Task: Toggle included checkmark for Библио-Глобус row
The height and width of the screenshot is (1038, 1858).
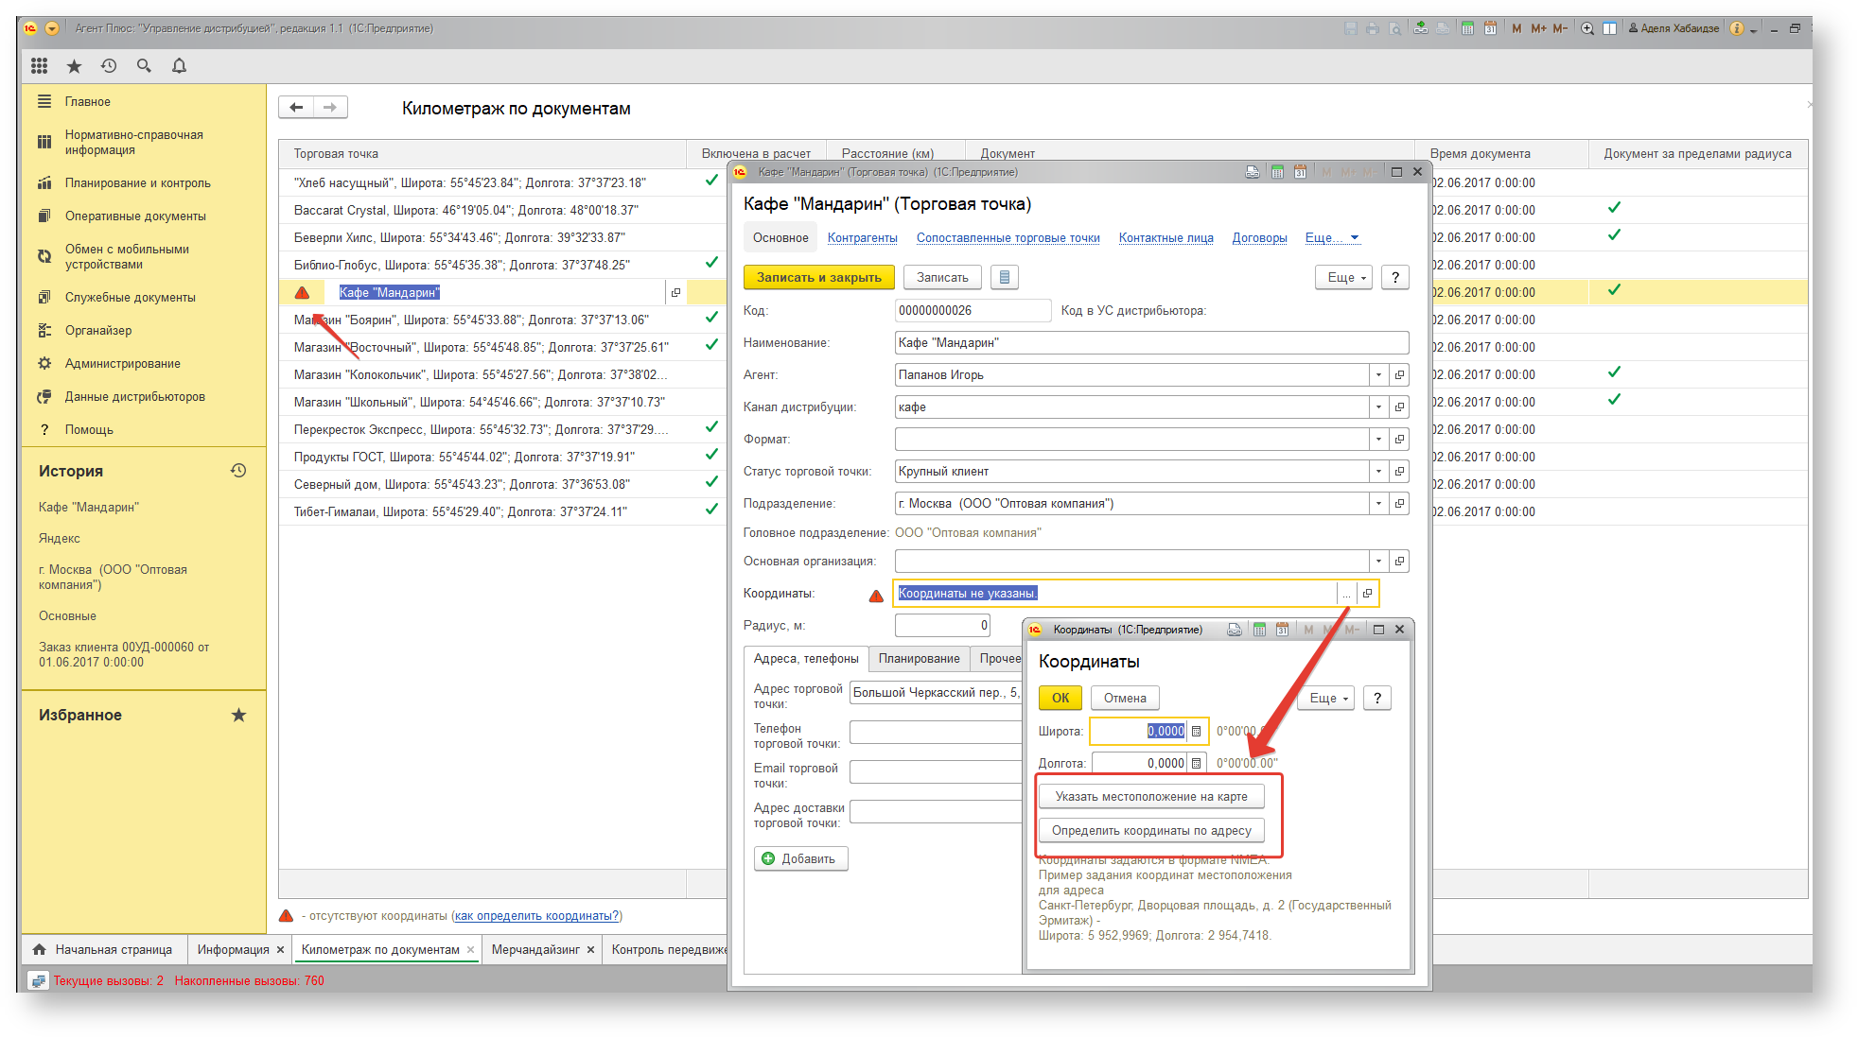Action: coord(711,263)
